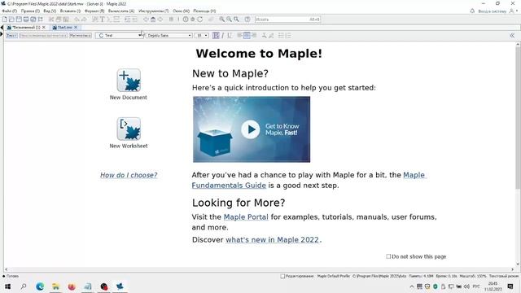Click the align right icon
Viewport: 521px width, 293px height.
pyautogui.click(x=254, y=35)
